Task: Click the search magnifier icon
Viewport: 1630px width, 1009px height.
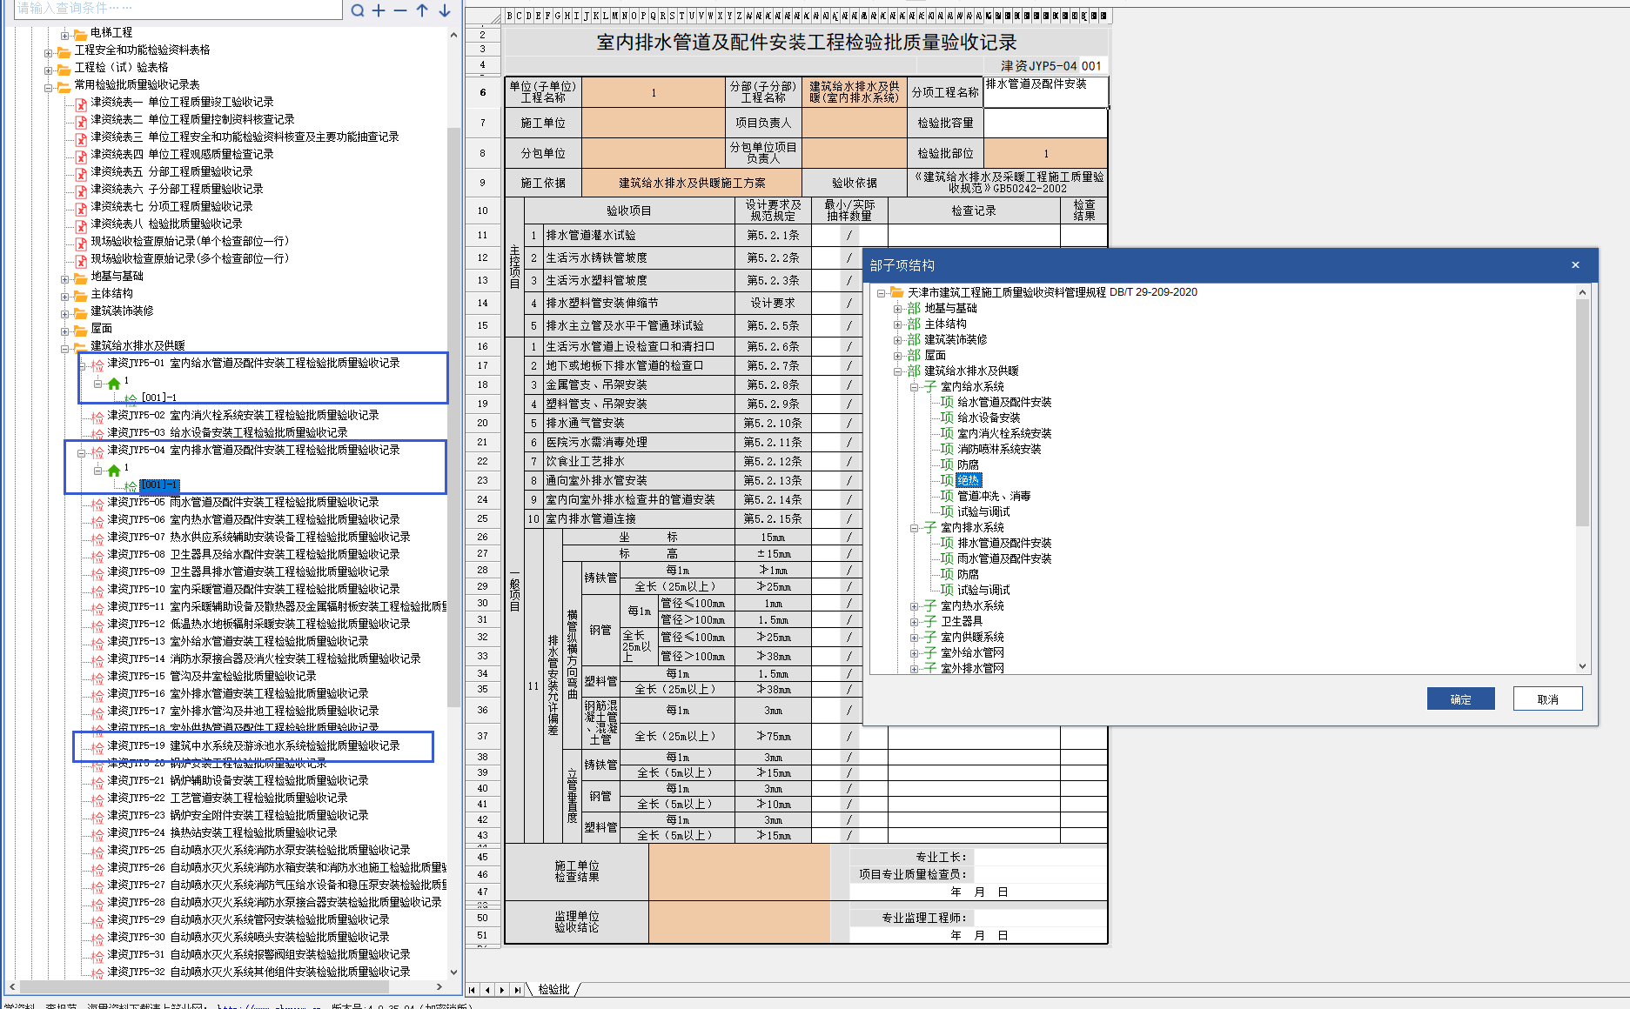Action: (x=358, y=10)
